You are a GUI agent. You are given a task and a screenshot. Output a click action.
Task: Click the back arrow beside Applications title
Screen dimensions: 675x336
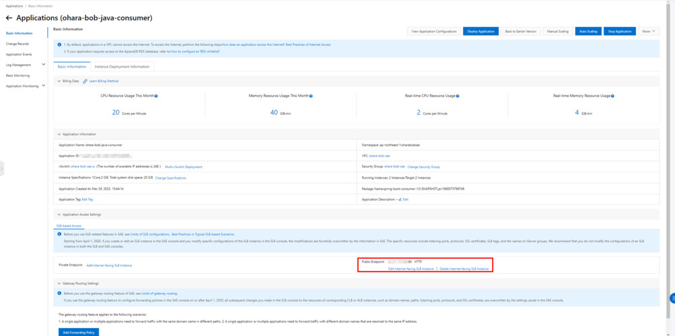9,18
